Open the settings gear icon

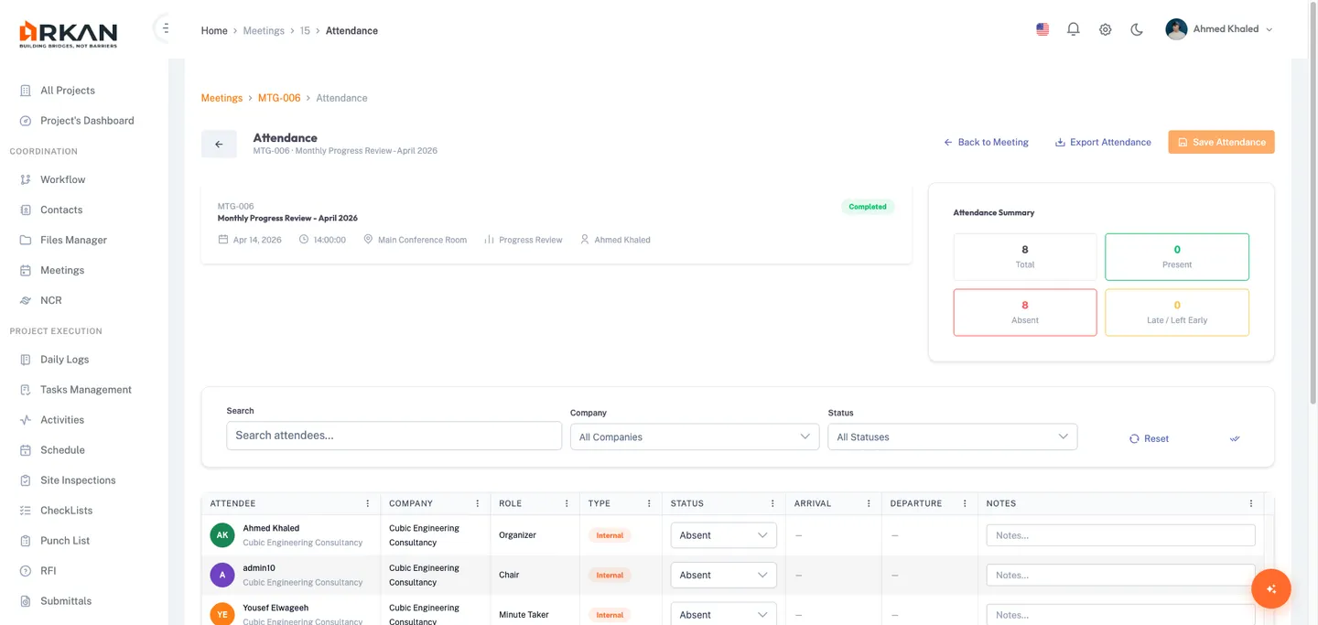(1105, 28)
